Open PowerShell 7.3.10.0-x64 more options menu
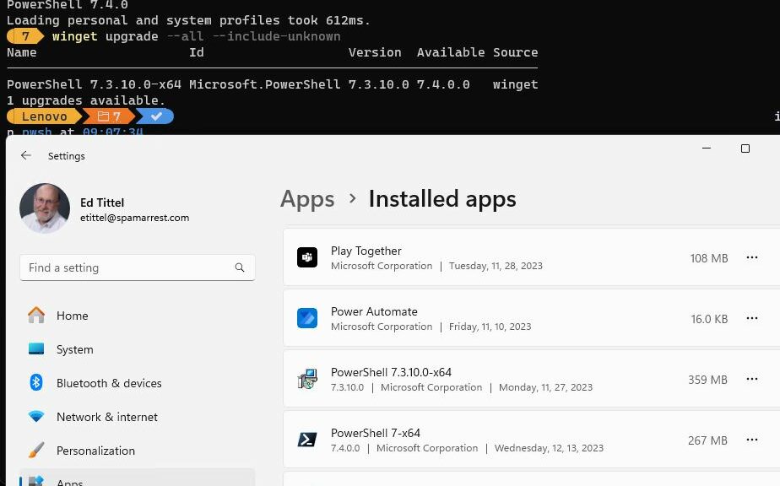 [751, 379]
